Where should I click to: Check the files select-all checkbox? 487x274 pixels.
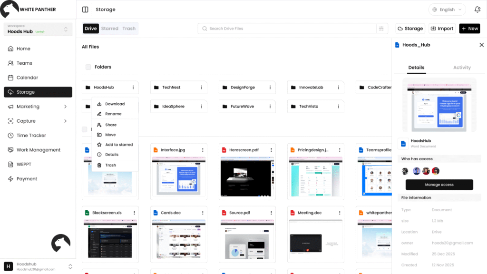85,129
